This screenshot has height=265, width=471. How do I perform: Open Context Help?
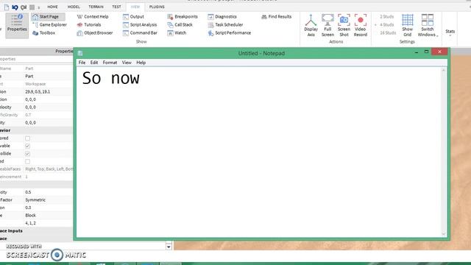tap(93, 16)
